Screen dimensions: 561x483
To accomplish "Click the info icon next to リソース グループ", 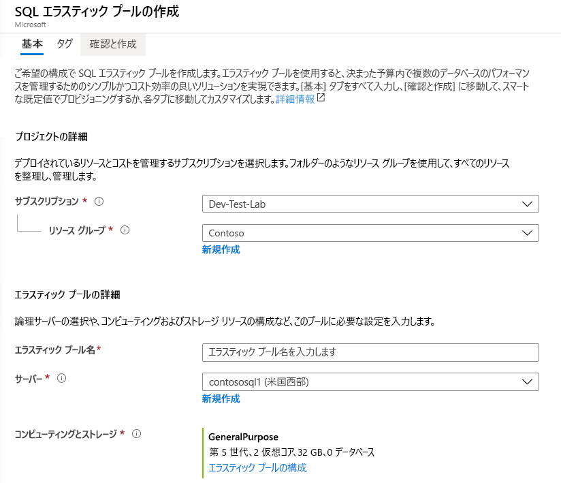I will pos(125,230).
